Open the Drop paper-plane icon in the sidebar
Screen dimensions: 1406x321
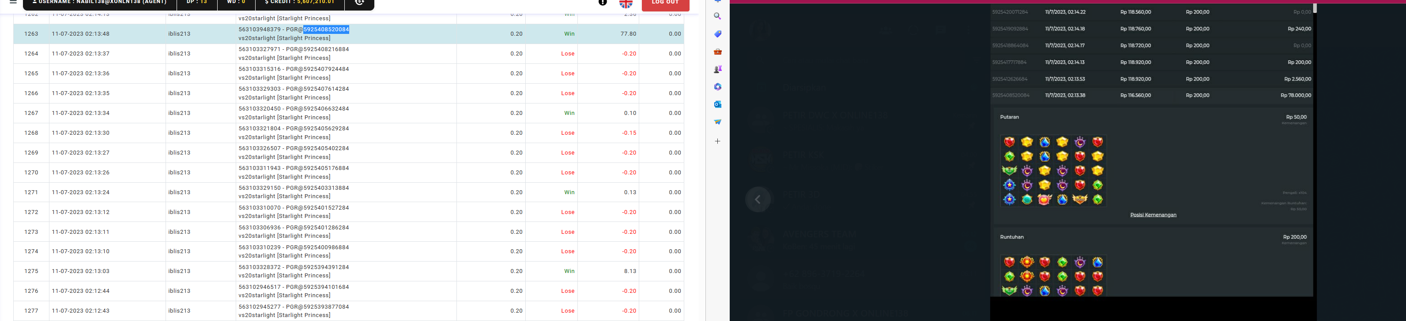(718, 122)
